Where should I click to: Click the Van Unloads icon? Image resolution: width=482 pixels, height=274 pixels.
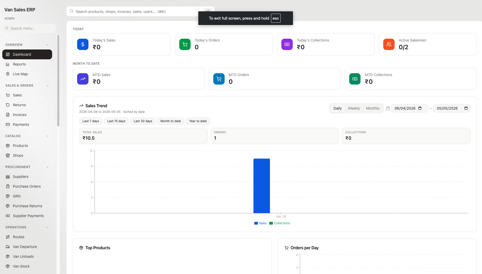tap(8, 256)
